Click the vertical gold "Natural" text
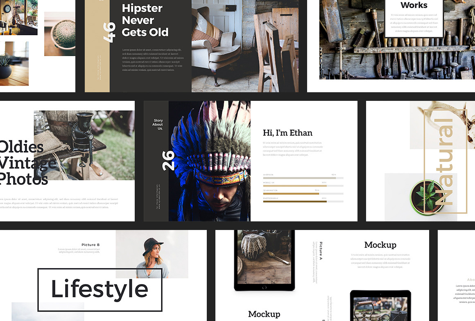This screenshot has width=475, height=321. [x=445, y=162]
